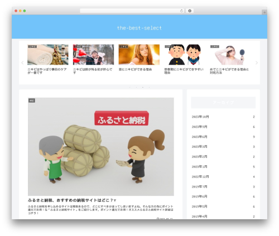Click the red close window button
Image resolution: width=279 pixels, height=236 pixels.
pos(16,11)
